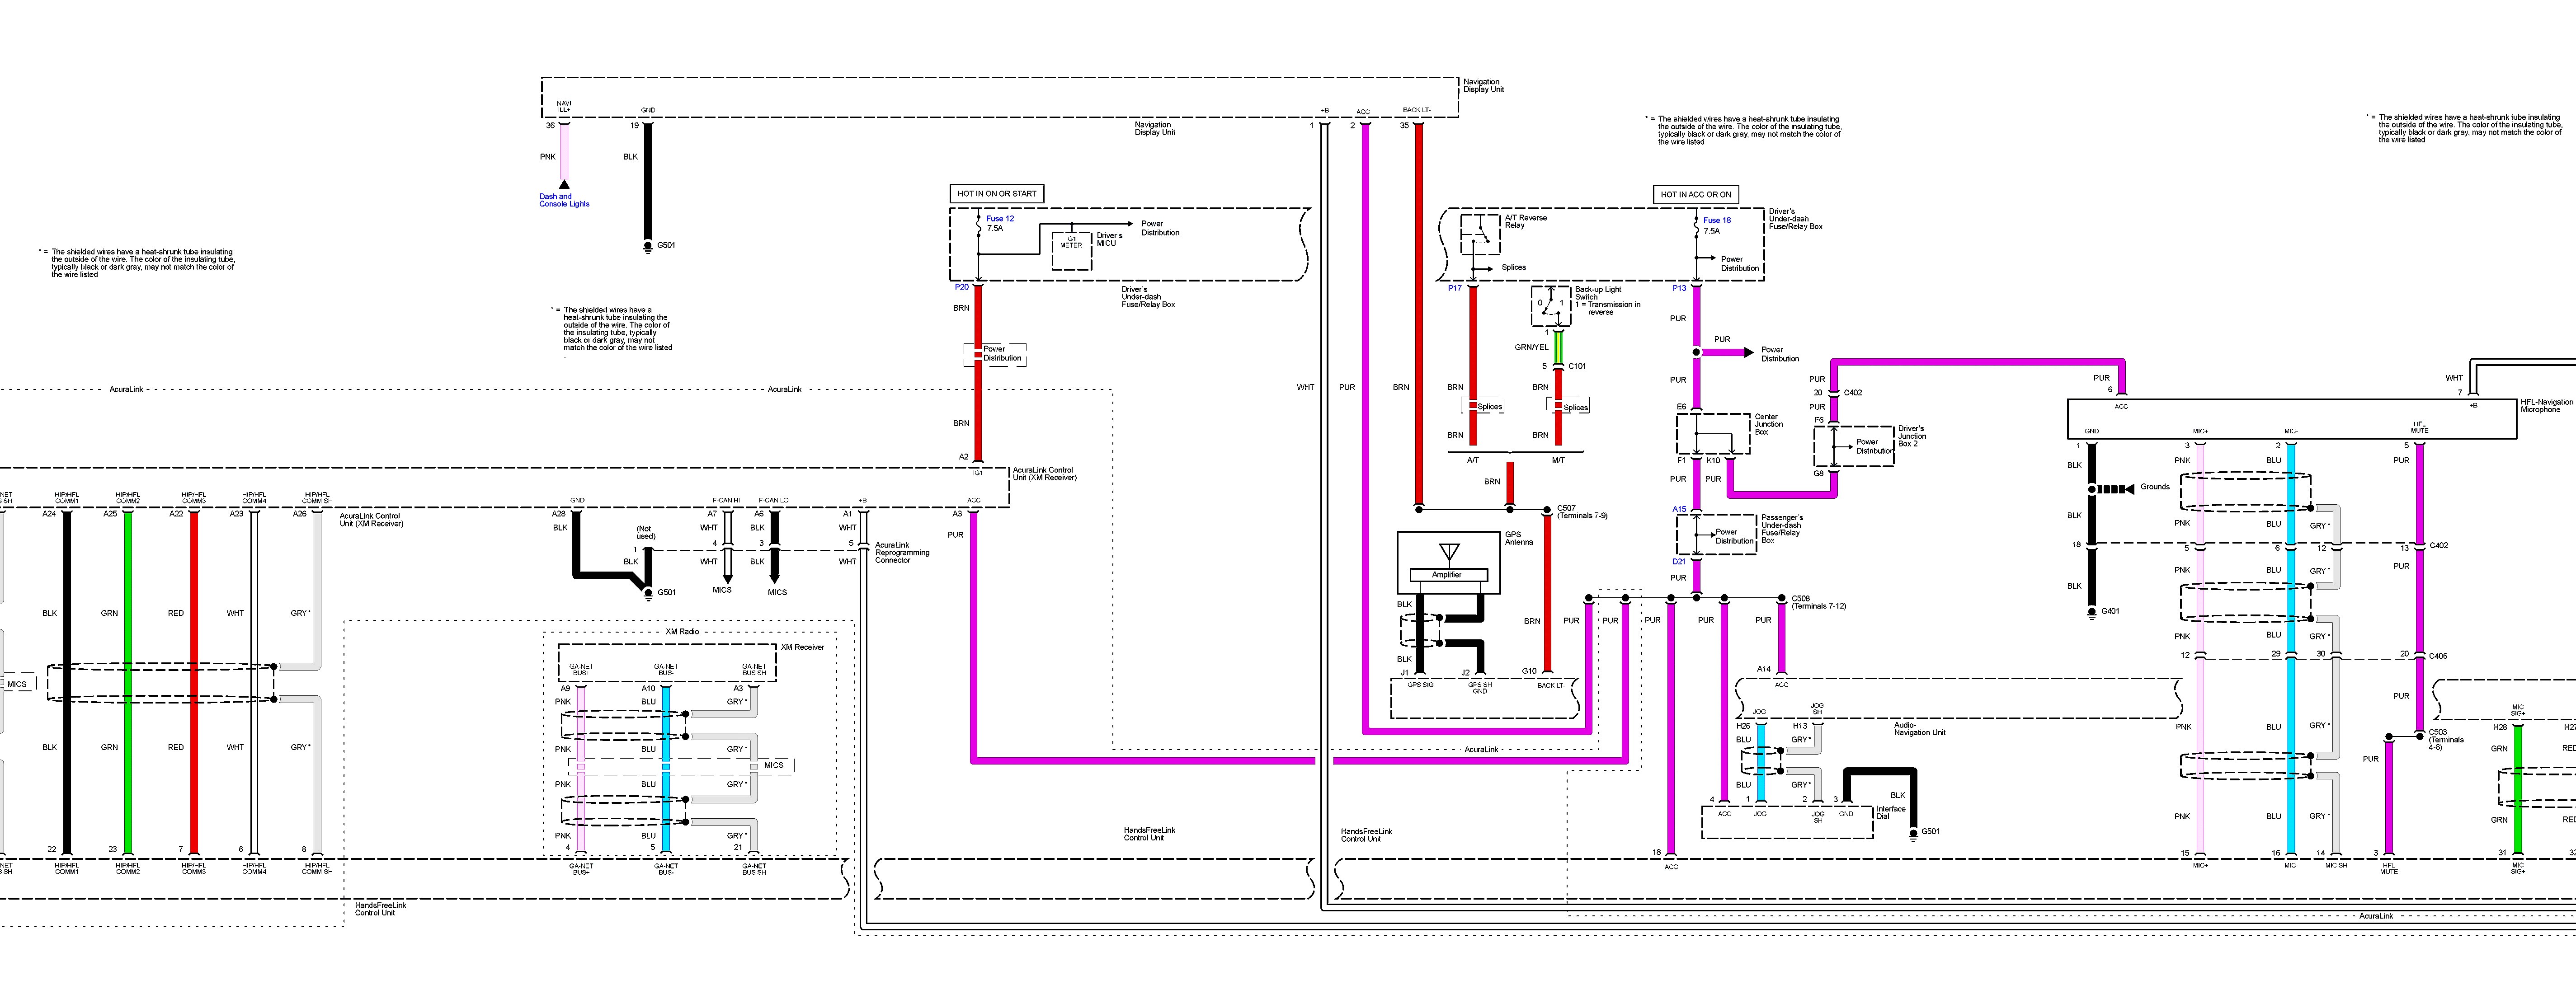Click the dashed Grounds arrow
The height and width of the screenshot is (999, 2576).
click(2114, 489)
